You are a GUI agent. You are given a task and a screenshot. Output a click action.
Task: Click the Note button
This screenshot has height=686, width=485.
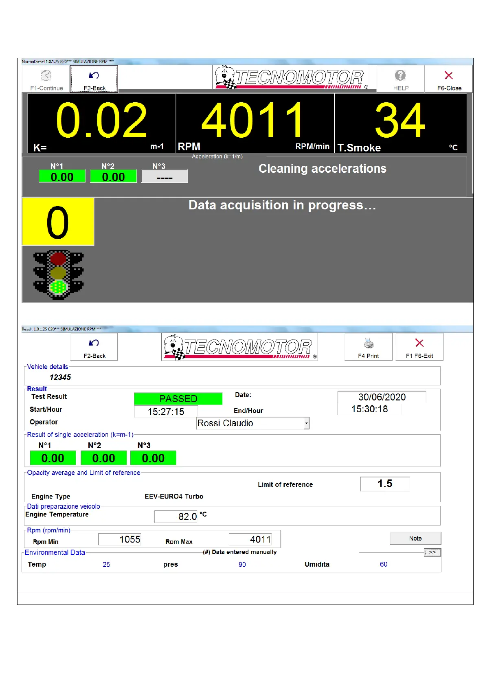click(x=415, y=538)
